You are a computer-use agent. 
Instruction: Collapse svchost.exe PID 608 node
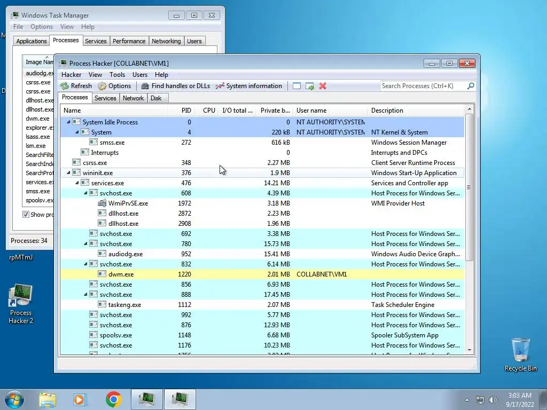pyautogui.click(x=85, y=193)
